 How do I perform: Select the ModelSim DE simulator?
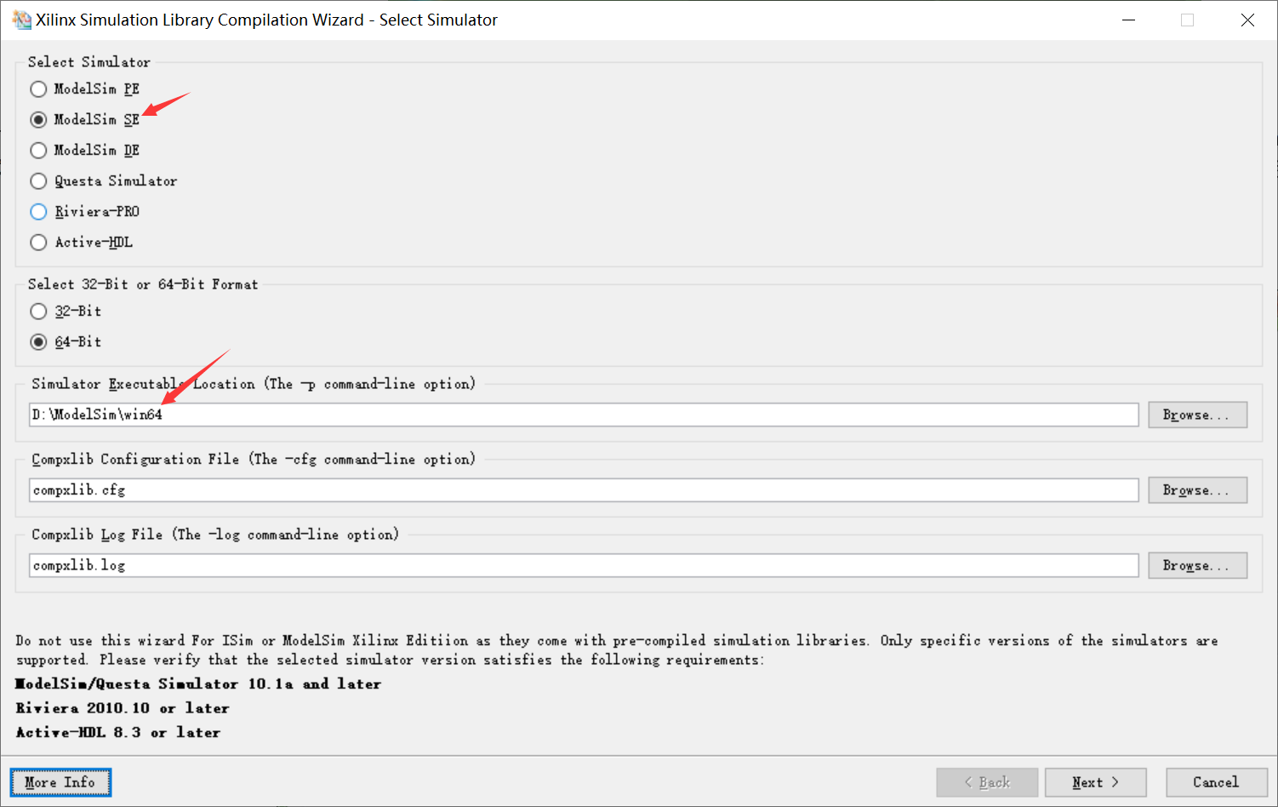click(x=38, y=150)
